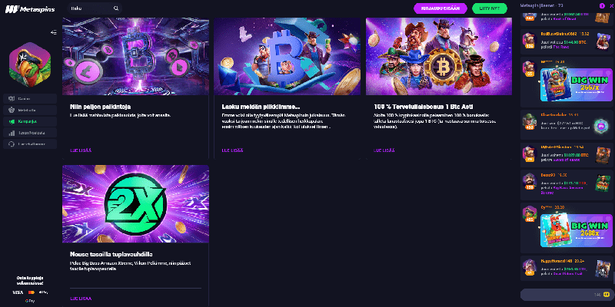Click the purple Kirjaudu sisään button

click(x=440, y=8)
